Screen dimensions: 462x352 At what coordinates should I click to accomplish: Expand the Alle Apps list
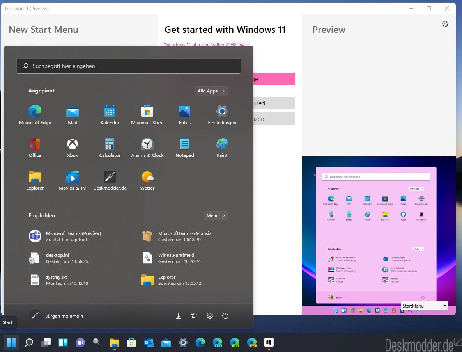pos(212,91)
